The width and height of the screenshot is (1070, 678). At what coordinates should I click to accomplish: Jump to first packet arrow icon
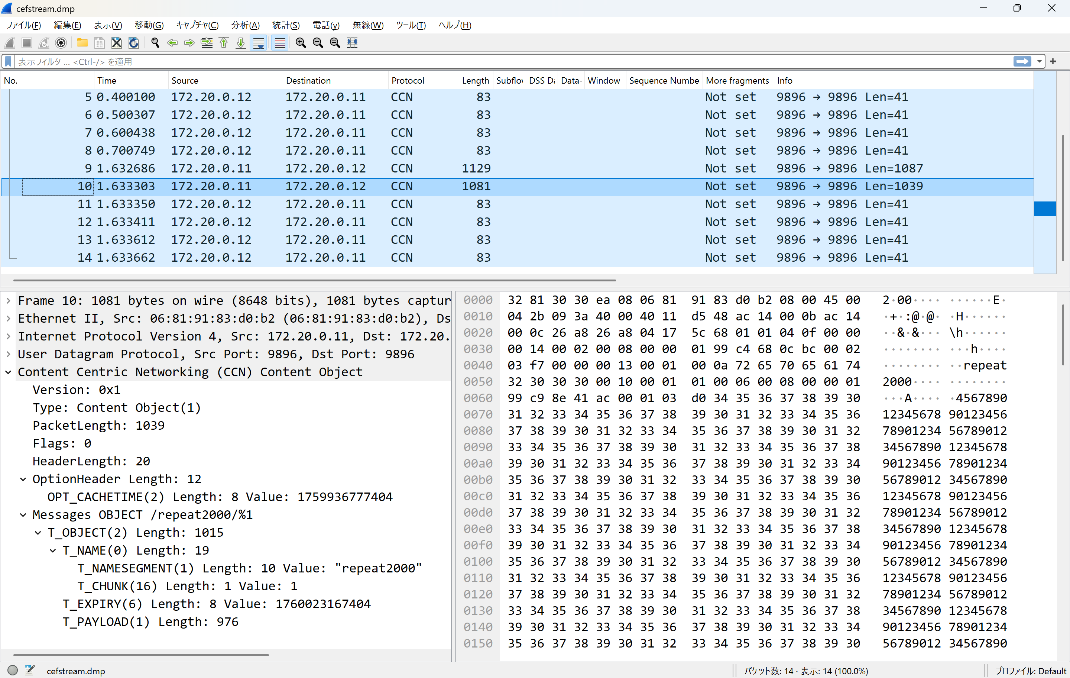[224, 43]
